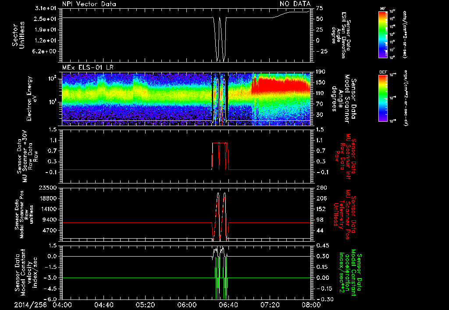This screenshot has width=449, height=310.
Task: Select the 04:40 time axis label
Action: coord(104,305)
